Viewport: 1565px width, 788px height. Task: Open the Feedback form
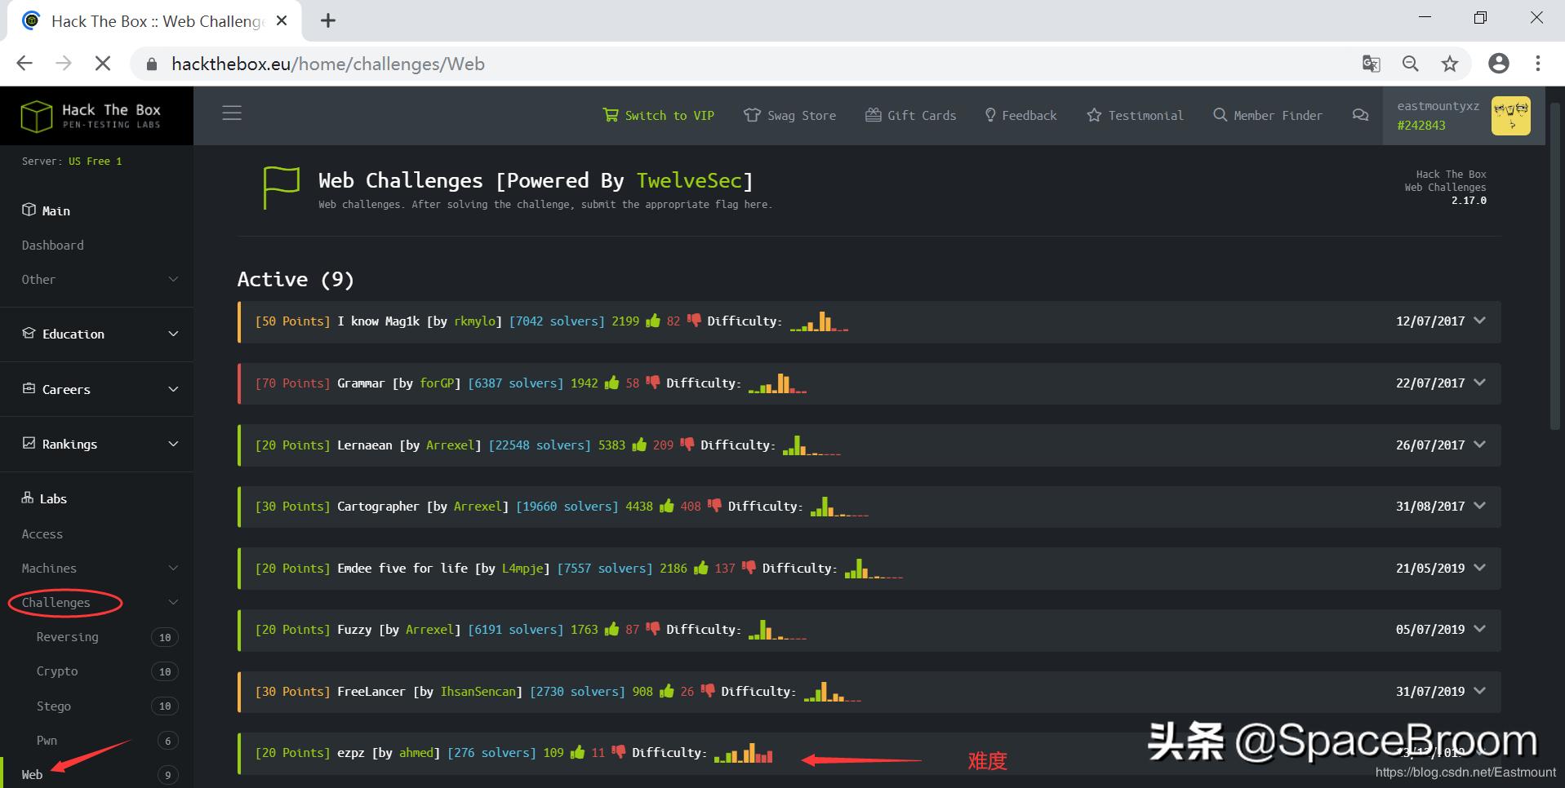(x=1020, y=115)
